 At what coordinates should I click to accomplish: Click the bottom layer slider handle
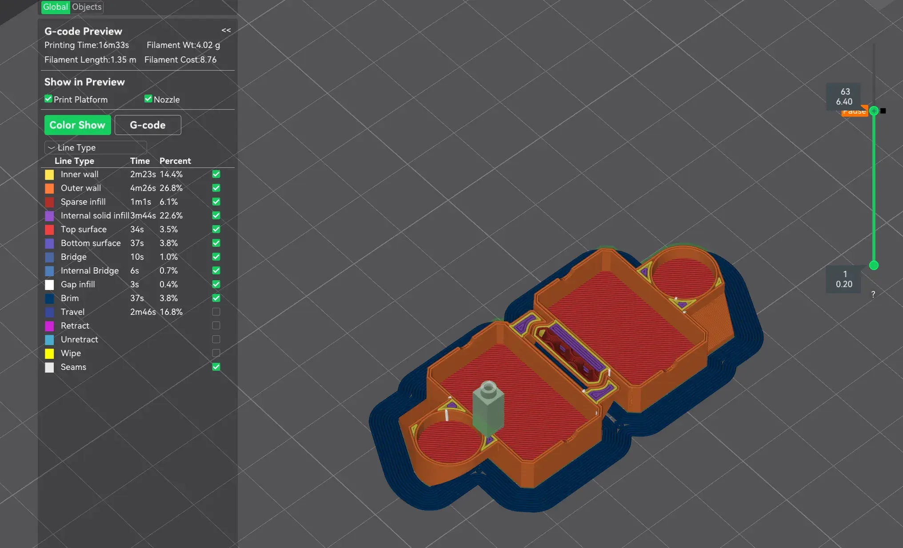tap(874, 266)
